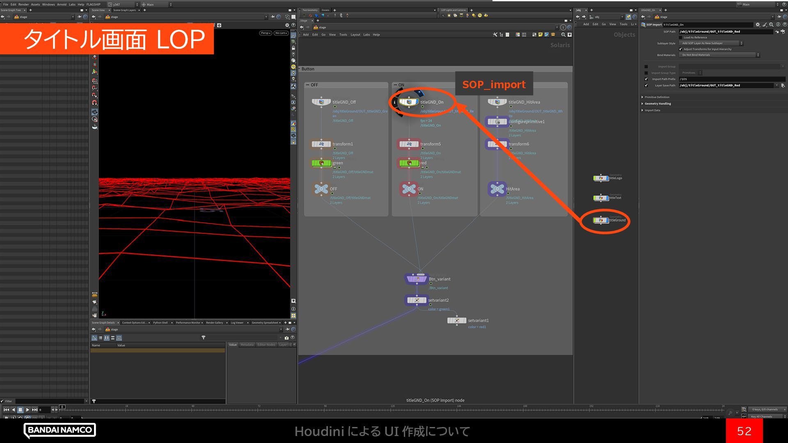Open the parameter gear menu icon

point(758,25)
